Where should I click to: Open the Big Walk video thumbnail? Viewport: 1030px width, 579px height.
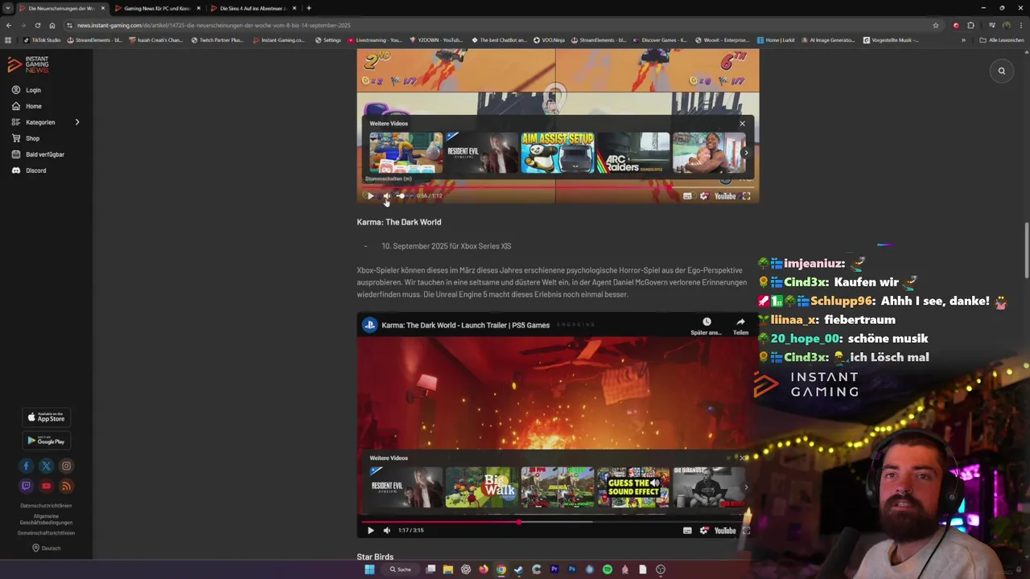click(x=482, y=487)
